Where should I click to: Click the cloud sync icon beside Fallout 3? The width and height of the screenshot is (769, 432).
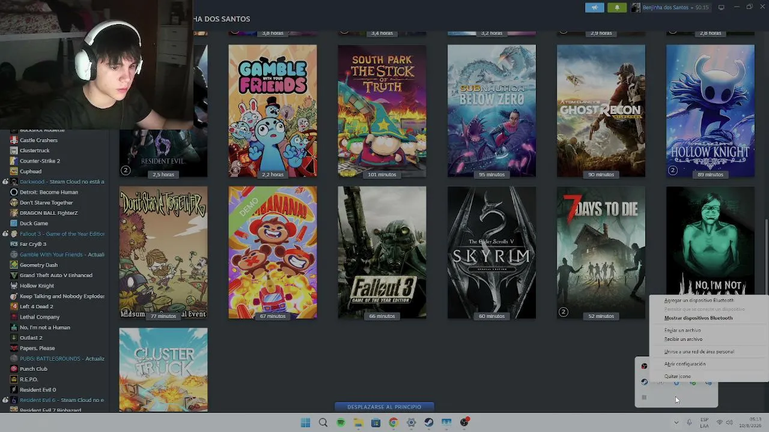point(5,233)
